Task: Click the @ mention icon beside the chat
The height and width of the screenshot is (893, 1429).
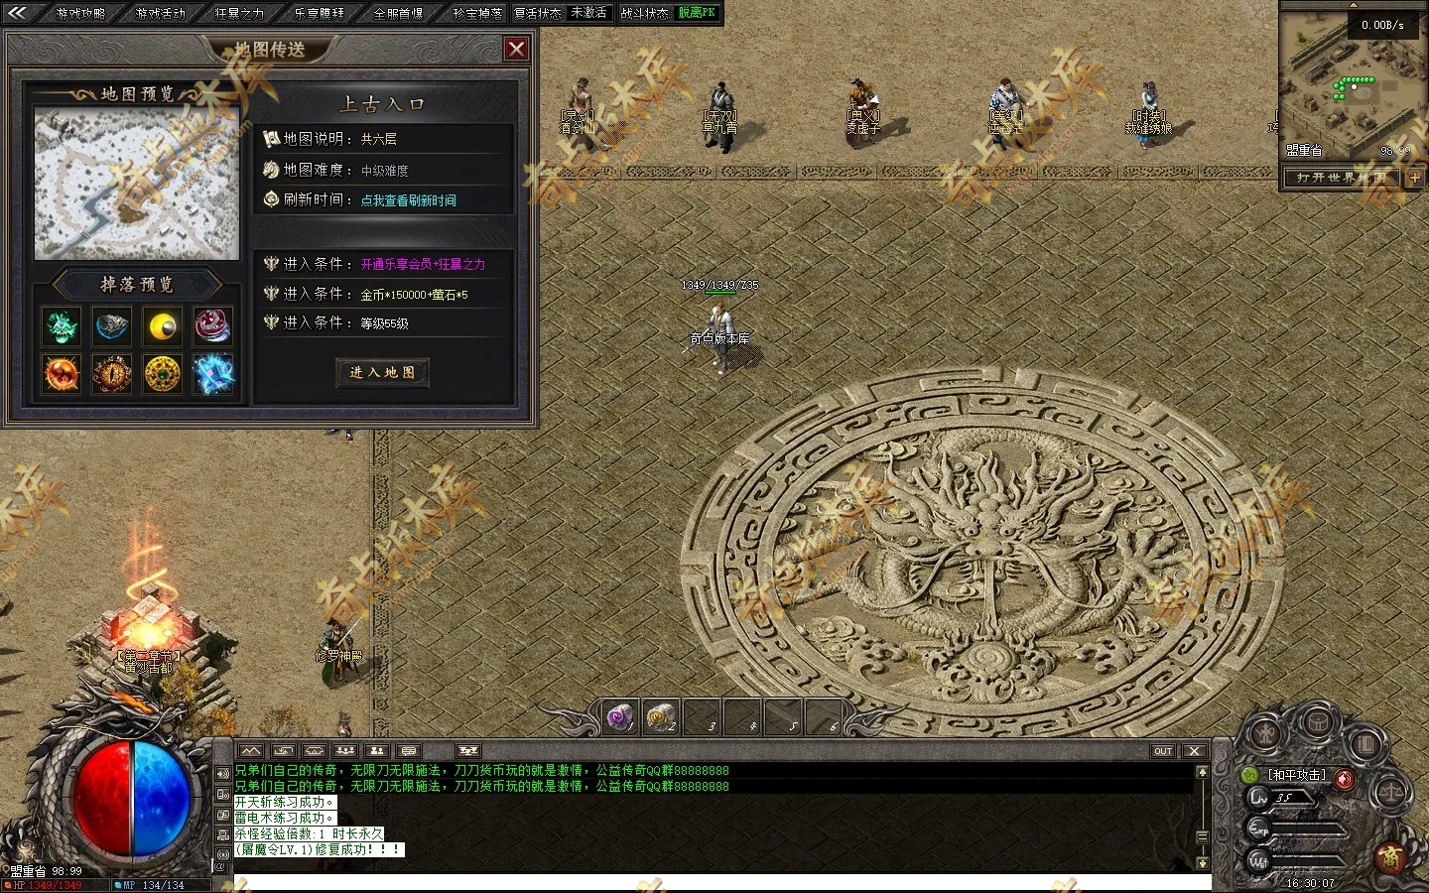Action: [222, 866]
